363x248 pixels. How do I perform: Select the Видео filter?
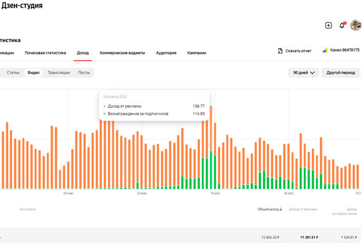click(x=34, y=73)
